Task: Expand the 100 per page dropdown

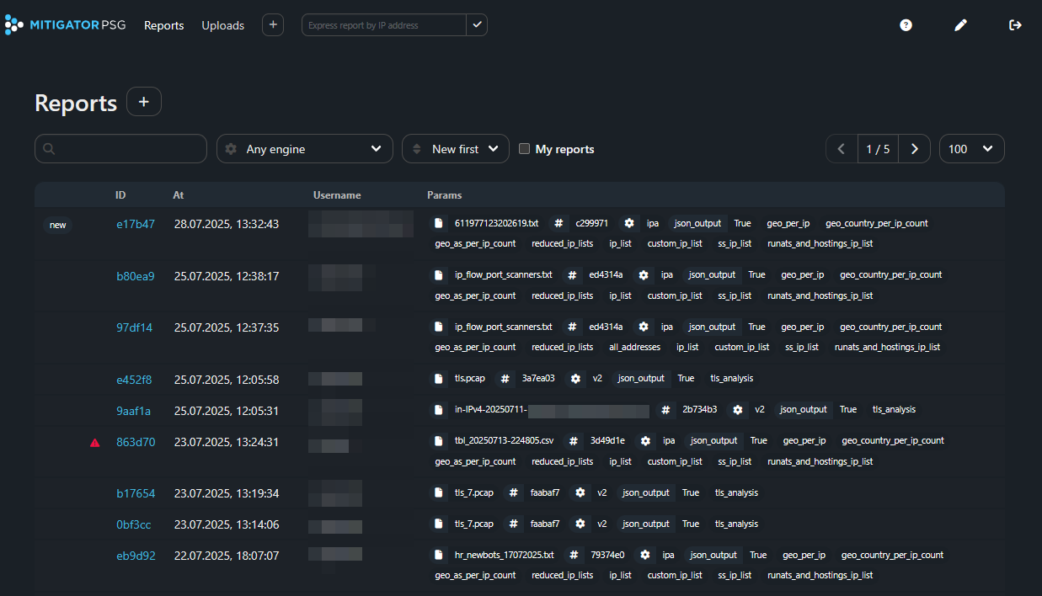Action: coord(971,149)
